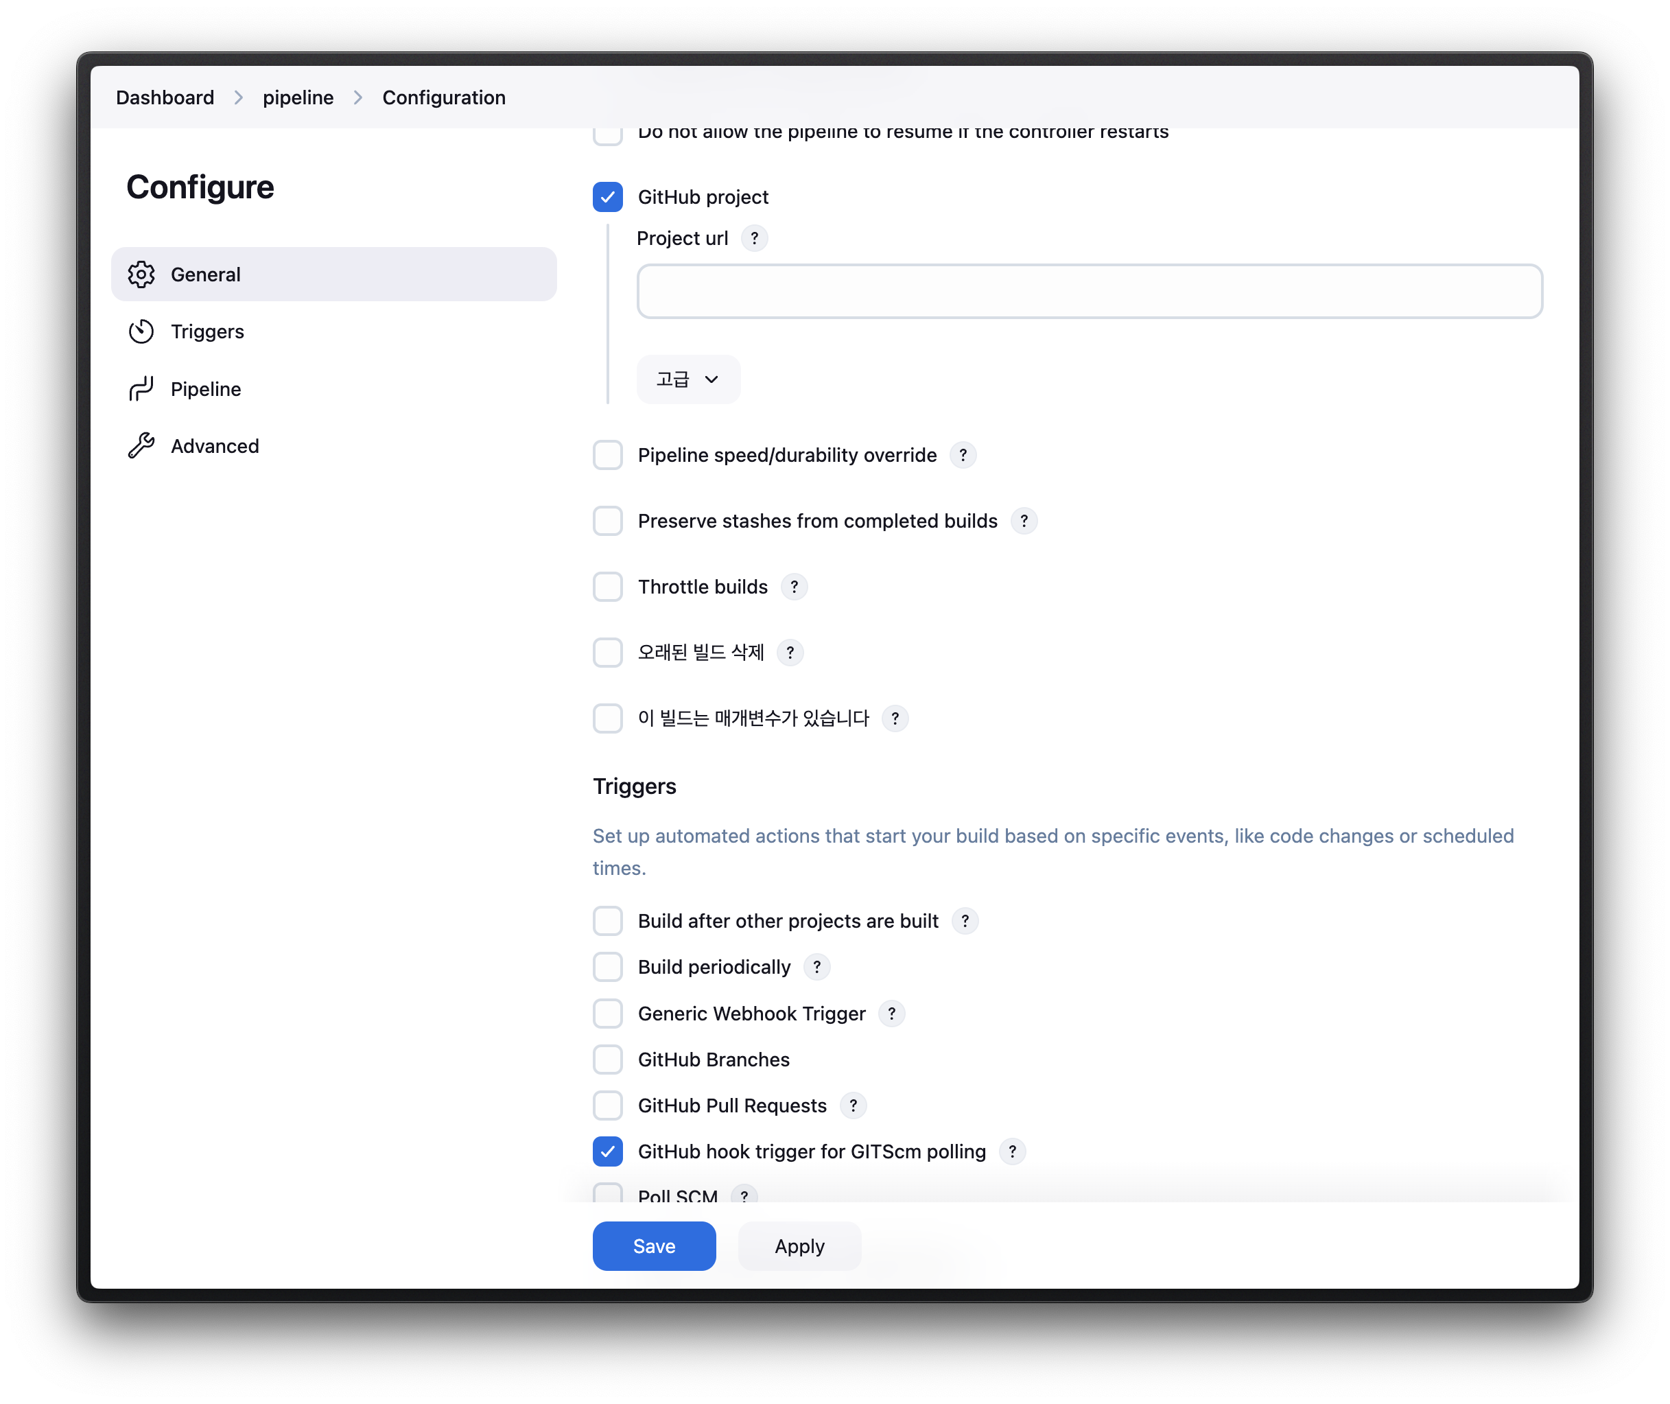Screen dimensions: 1670x1404
Task: Enable Build after other projects are built
Action: pyautogui.click(x=608, y=922)
